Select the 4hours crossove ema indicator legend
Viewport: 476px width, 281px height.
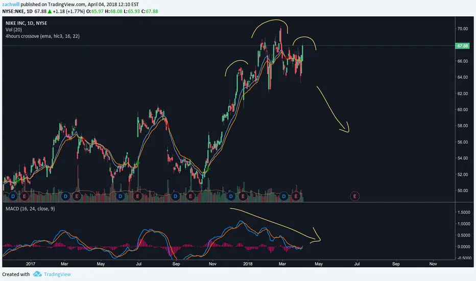(x=42, y=36)
